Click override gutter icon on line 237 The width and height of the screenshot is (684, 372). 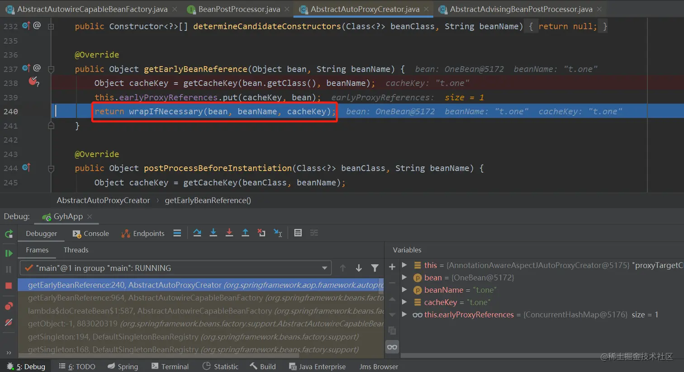pos(26,68)
